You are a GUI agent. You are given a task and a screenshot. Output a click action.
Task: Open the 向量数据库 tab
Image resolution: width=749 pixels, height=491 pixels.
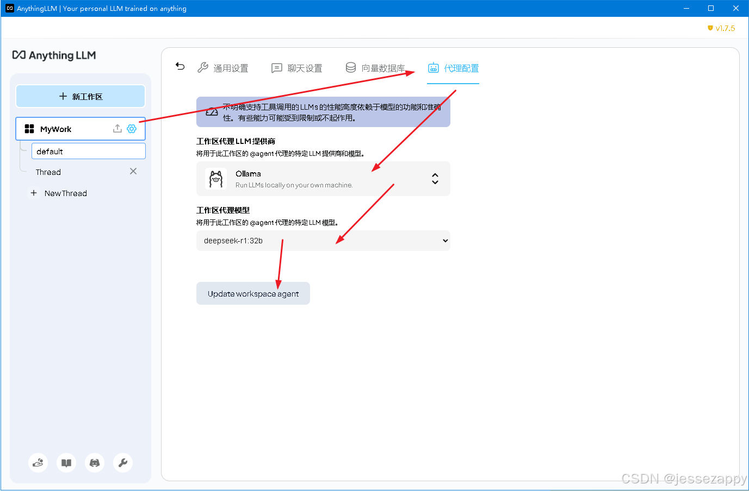click(x=375, y=68)
